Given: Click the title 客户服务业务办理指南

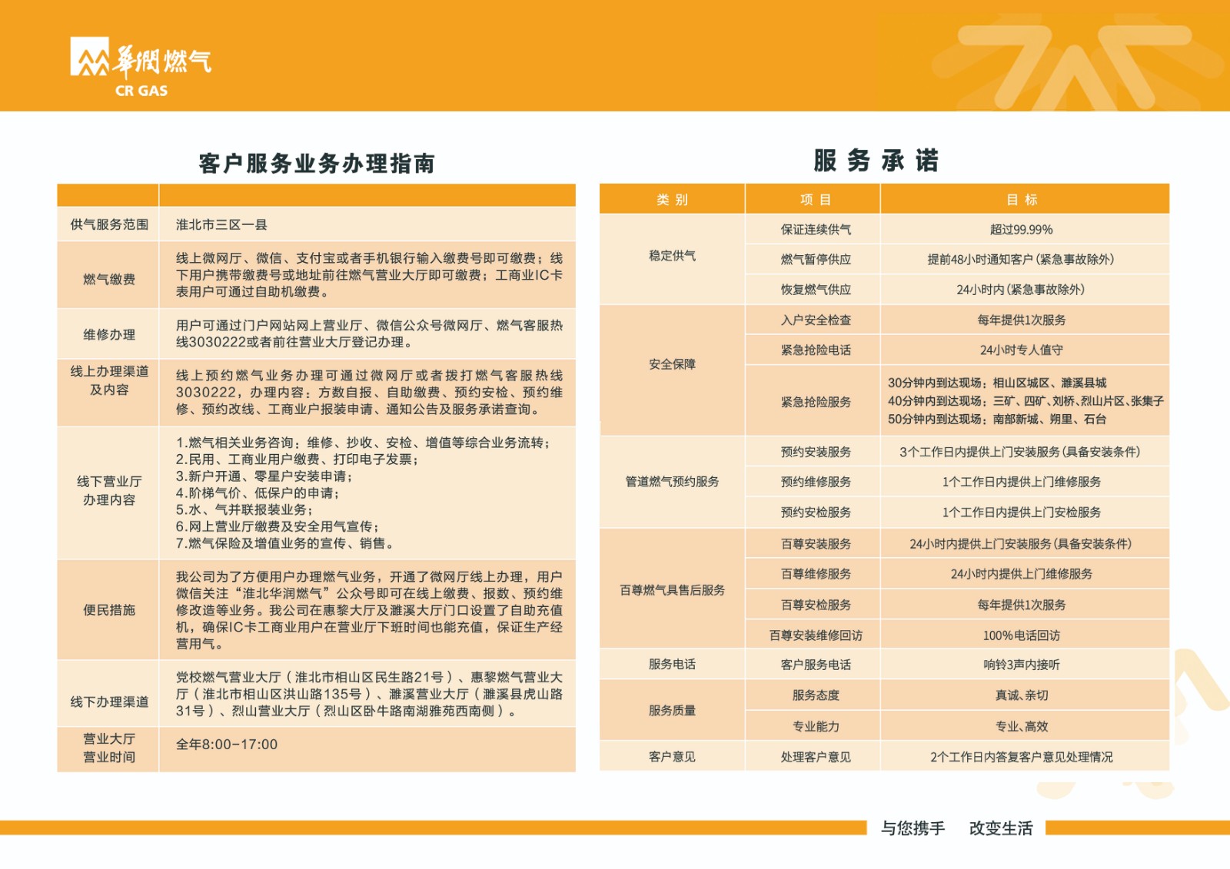Looking at the screenshot, I should 317,164.
